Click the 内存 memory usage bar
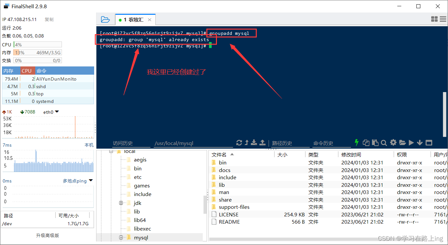Viewport: 448px width, 245px height. point(37,53)
